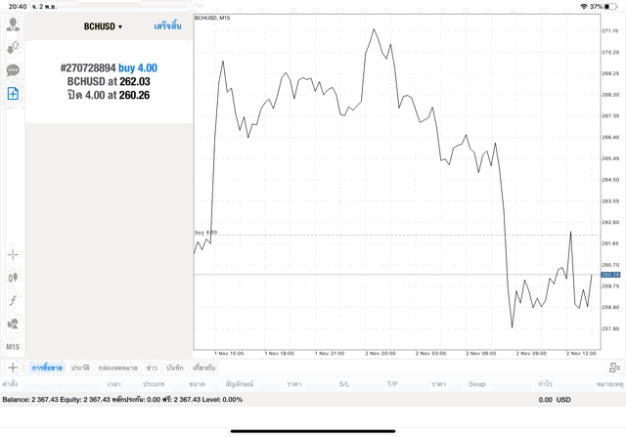626x437 pixels.
Task: Open the quotes up-down arrows icon
Action: pos(13,48)
